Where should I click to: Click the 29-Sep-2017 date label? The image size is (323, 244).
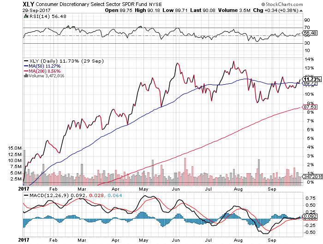(36, 10)
